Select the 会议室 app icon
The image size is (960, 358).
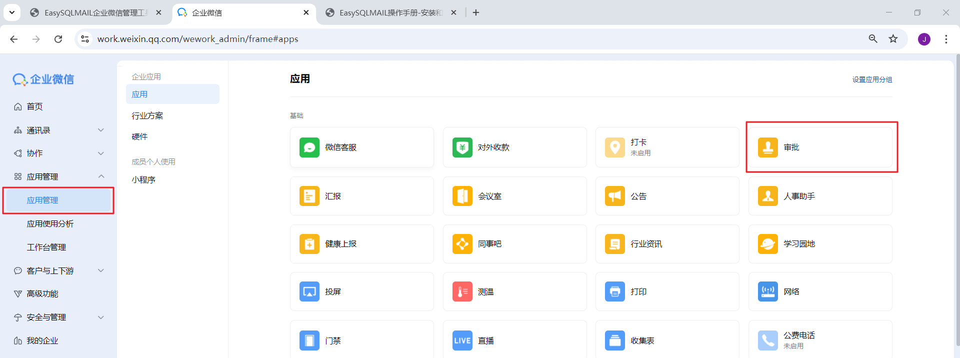462,196
